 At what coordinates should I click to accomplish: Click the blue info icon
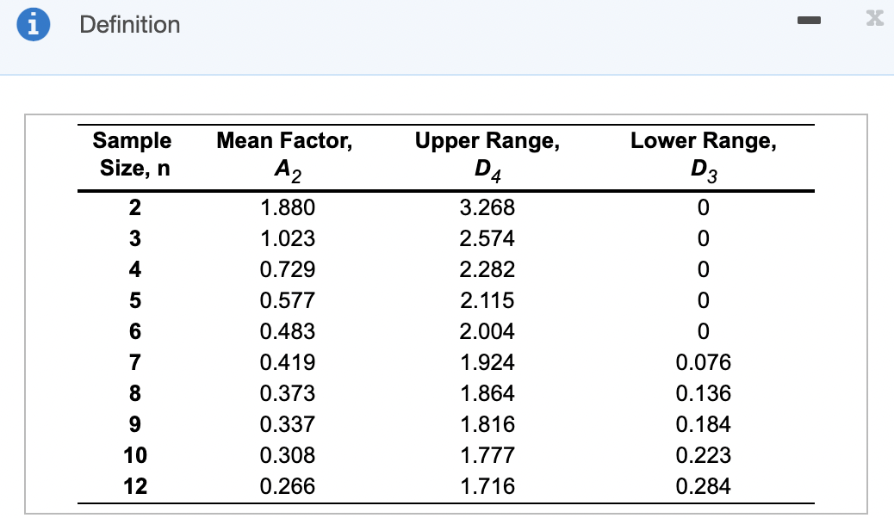tap(33, 24)
